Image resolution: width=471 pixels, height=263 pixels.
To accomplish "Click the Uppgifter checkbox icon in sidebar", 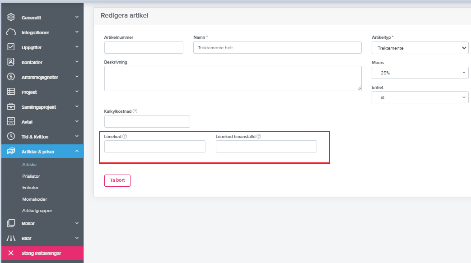I will [x=11, y=47].
